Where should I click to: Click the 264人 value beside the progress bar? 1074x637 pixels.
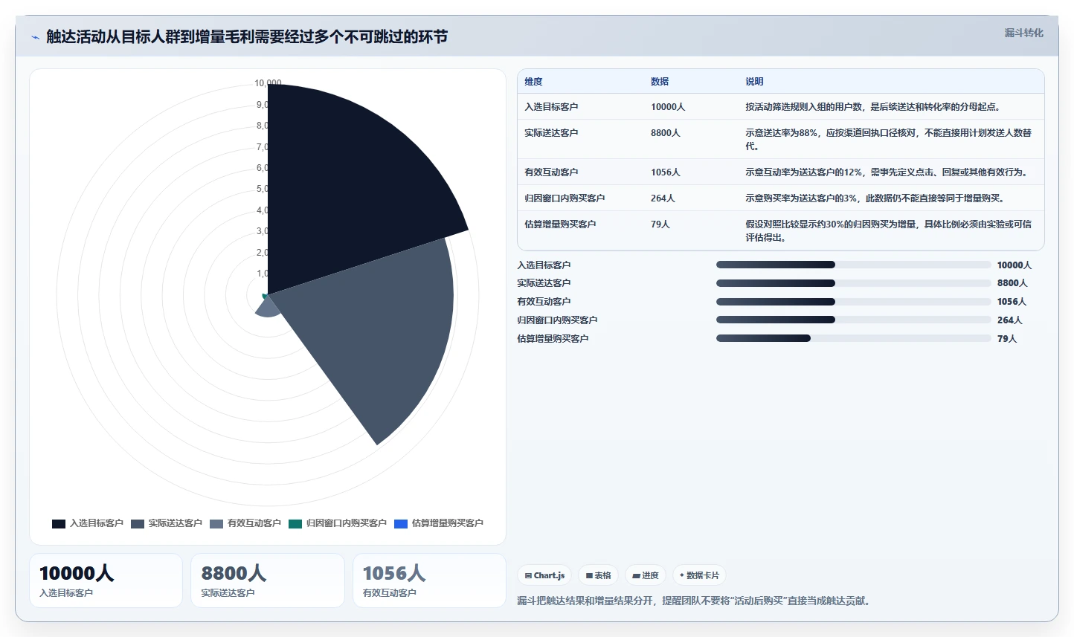click(x=1010, y=320)
